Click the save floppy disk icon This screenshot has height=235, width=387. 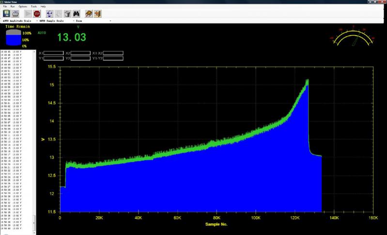click(6, 14)
